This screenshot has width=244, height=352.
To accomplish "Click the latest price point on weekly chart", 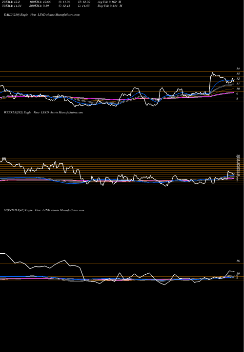I will (x=234, y=173).
